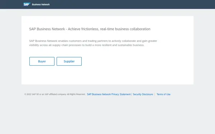Click the paragraph about supply chain processes

[93, 43]
